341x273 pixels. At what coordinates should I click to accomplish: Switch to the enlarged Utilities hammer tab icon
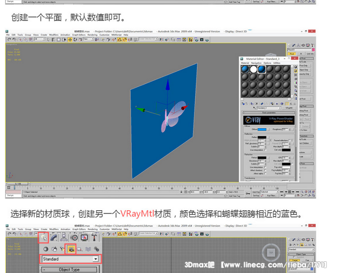click(94, 238)
